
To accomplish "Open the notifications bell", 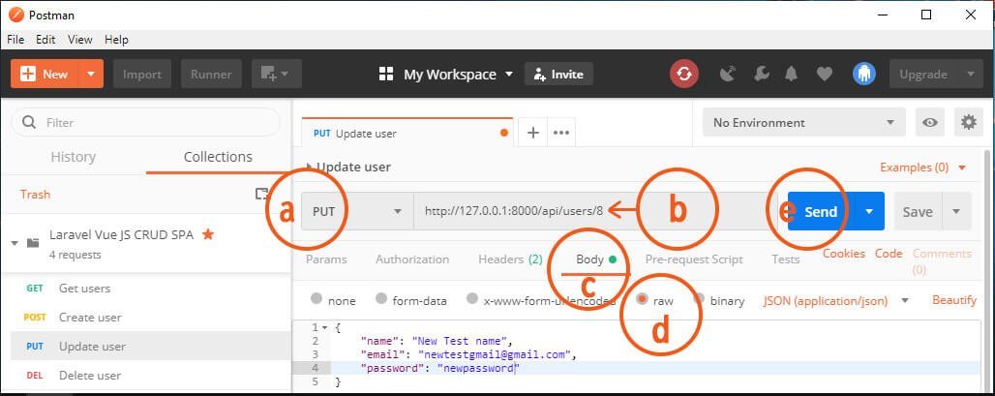I will (791, 75).
